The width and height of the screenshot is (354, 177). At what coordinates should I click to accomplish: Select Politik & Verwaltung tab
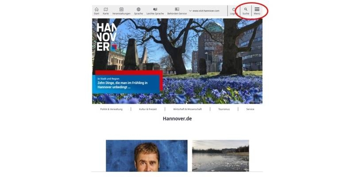click(112, 109)
